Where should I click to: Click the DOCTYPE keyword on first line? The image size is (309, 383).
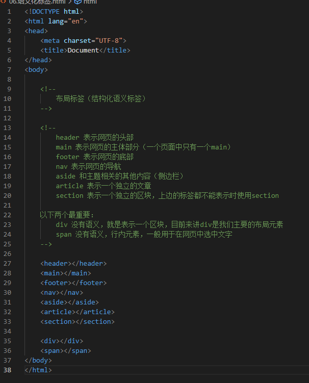coord(46,12)
